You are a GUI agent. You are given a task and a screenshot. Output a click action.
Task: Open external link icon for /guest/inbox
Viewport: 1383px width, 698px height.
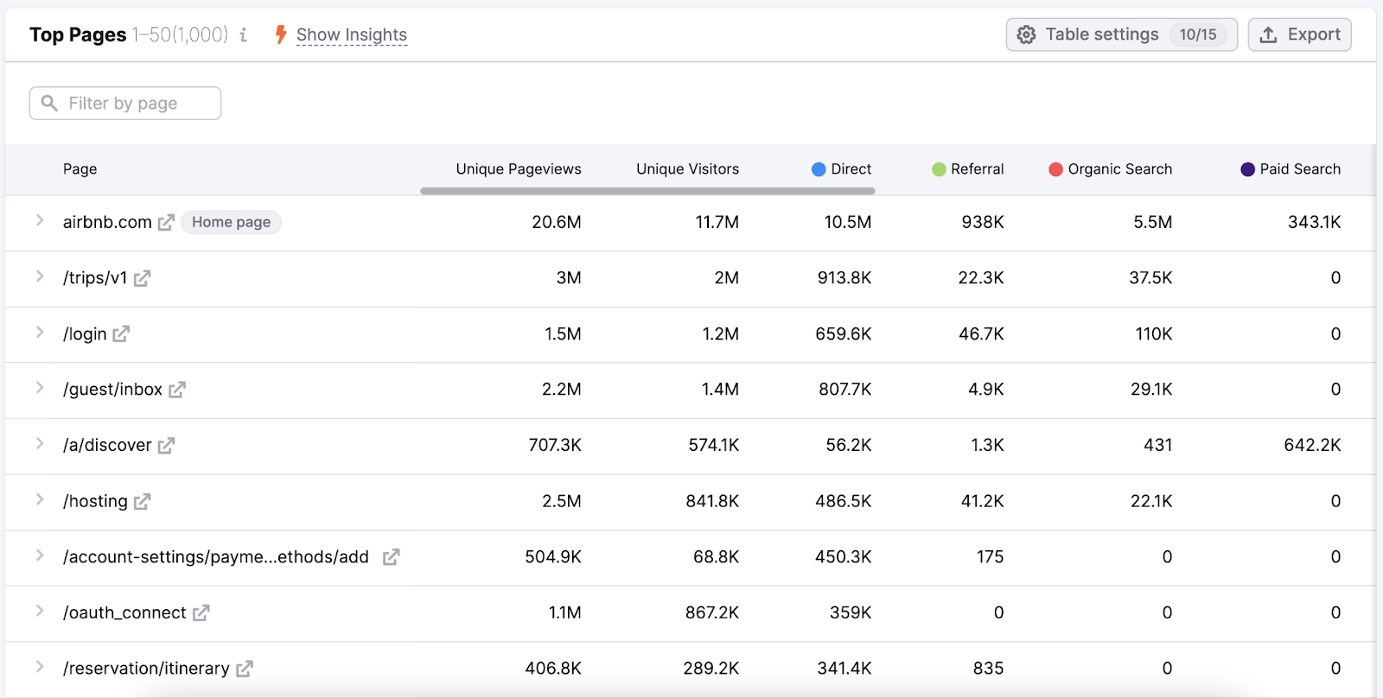pos(177,390)
